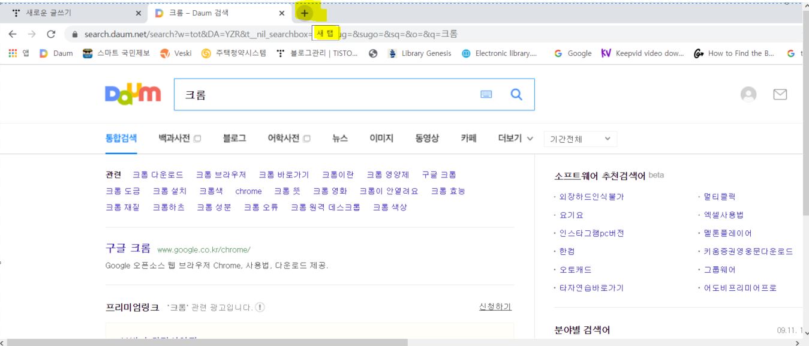This screenshot has height=346, width=809.
Task: Open the 스마트 국민제보 bookmark
Action: click(116, 53)
